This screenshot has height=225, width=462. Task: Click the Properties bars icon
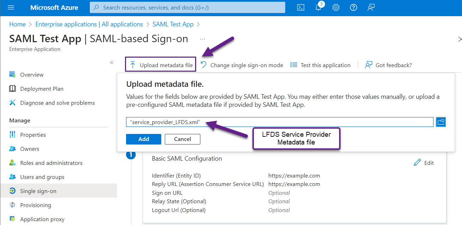coord(12,135)
